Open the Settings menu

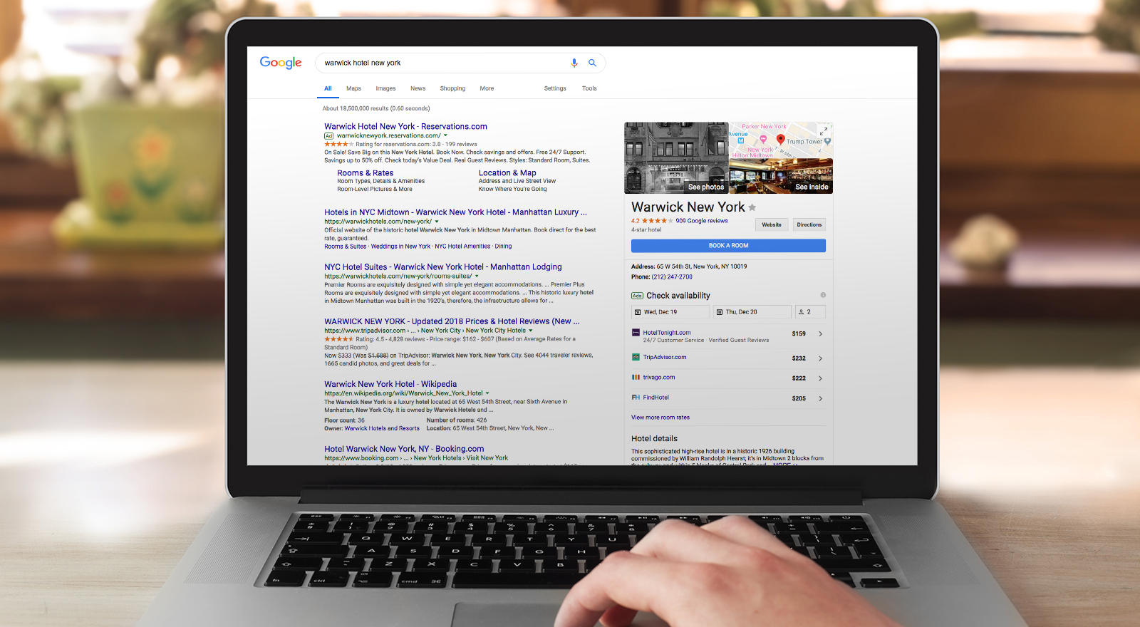click(x=555, y=88)
